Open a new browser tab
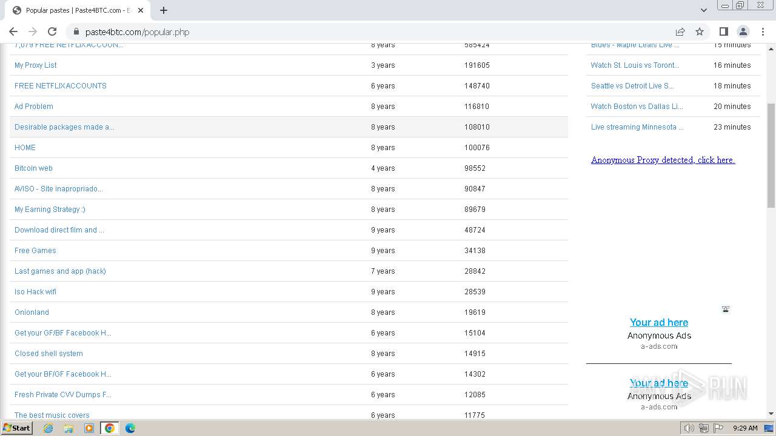The width and height of the screenshot is (776, 436). [x=164, y=10]
